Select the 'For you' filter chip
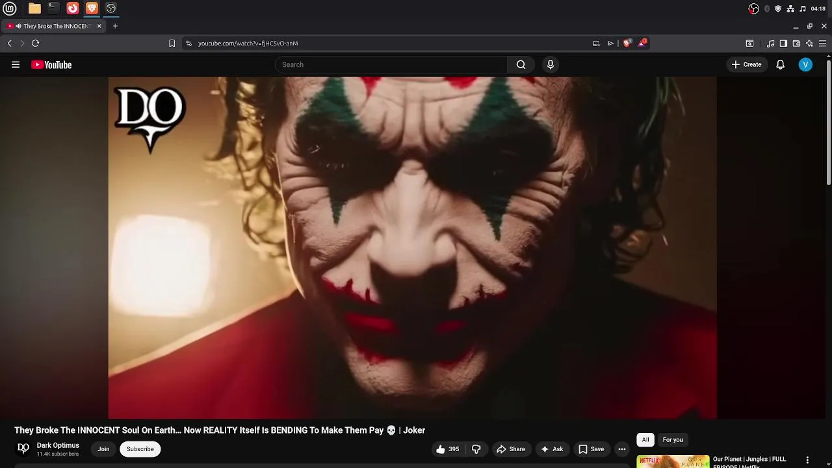The height and width of the screenshot is (468, 832). tap(673, 440)
